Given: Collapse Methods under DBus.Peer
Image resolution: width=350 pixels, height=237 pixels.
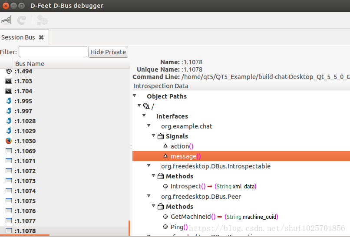Looking at the screenshot, I should pyautogui.click(x=154, y=206).
